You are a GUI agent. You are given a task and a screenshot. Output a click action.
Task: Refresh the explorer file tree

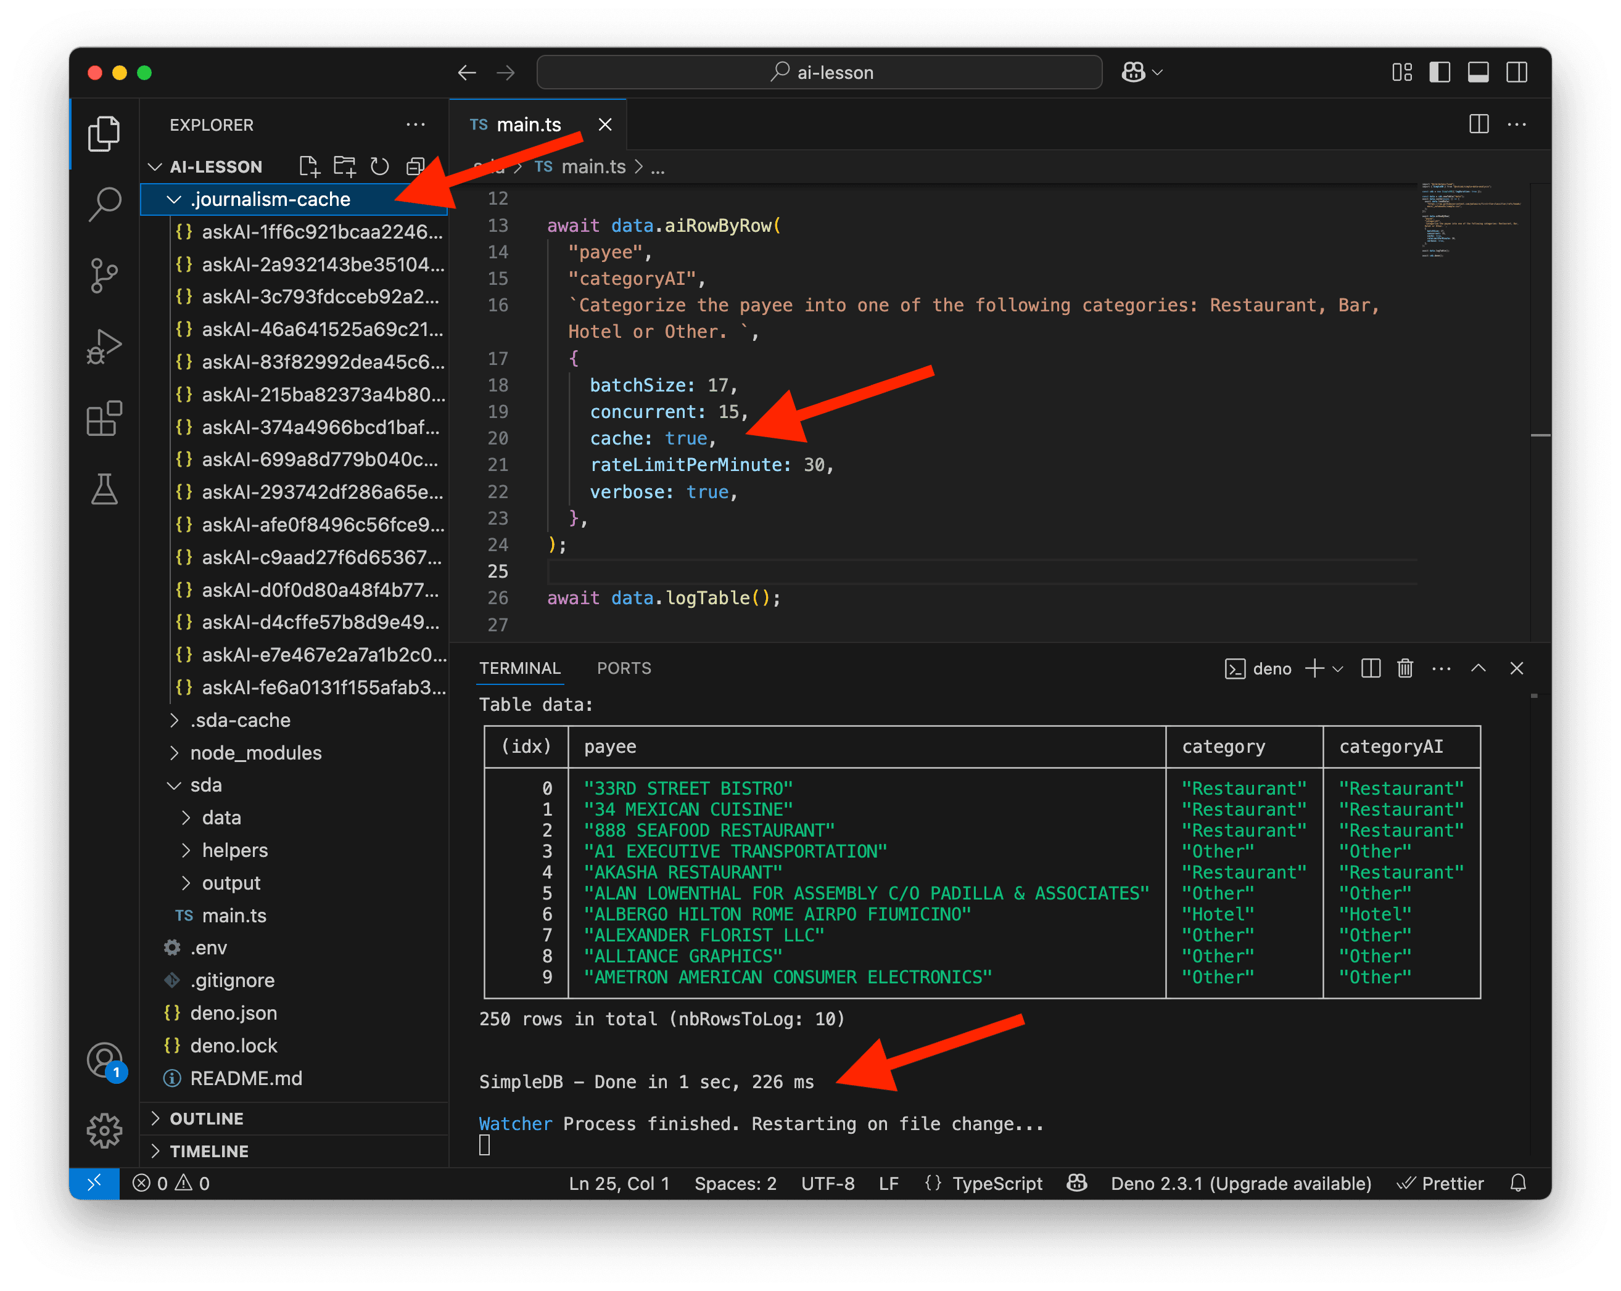tap(380, 166)
